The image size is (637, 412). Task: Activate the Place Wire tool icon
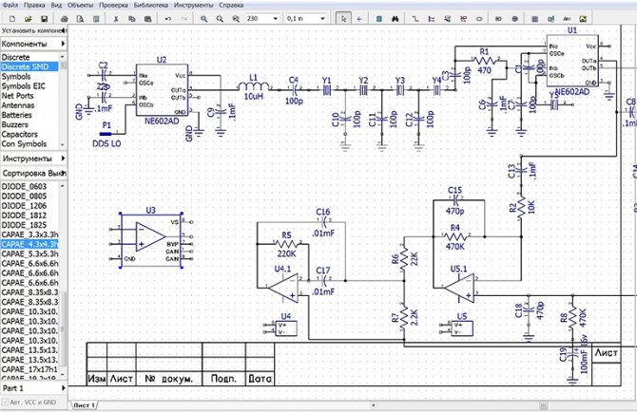point(415,19)
